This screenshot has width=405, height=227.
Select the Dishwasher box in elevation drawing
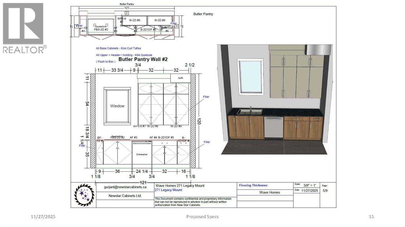point(142,154)
